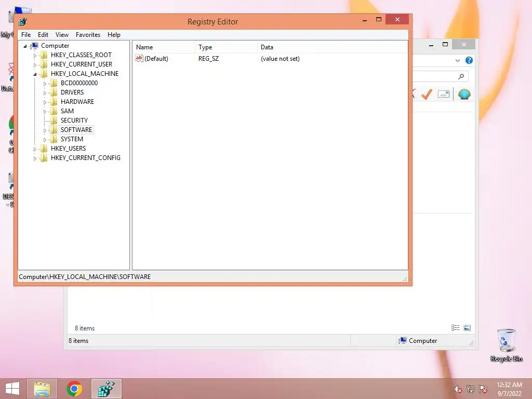Collapse the HKEY_LOCAL_MACHINE key
532x399 pixels.
(35, 74)
